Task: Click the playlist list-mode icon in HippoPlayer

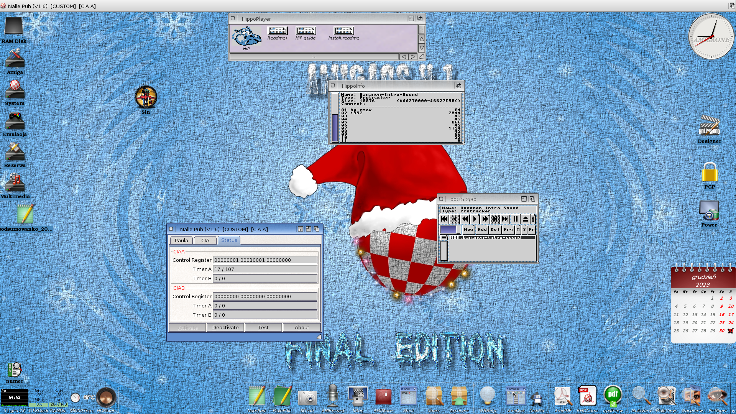Action: 444,238
